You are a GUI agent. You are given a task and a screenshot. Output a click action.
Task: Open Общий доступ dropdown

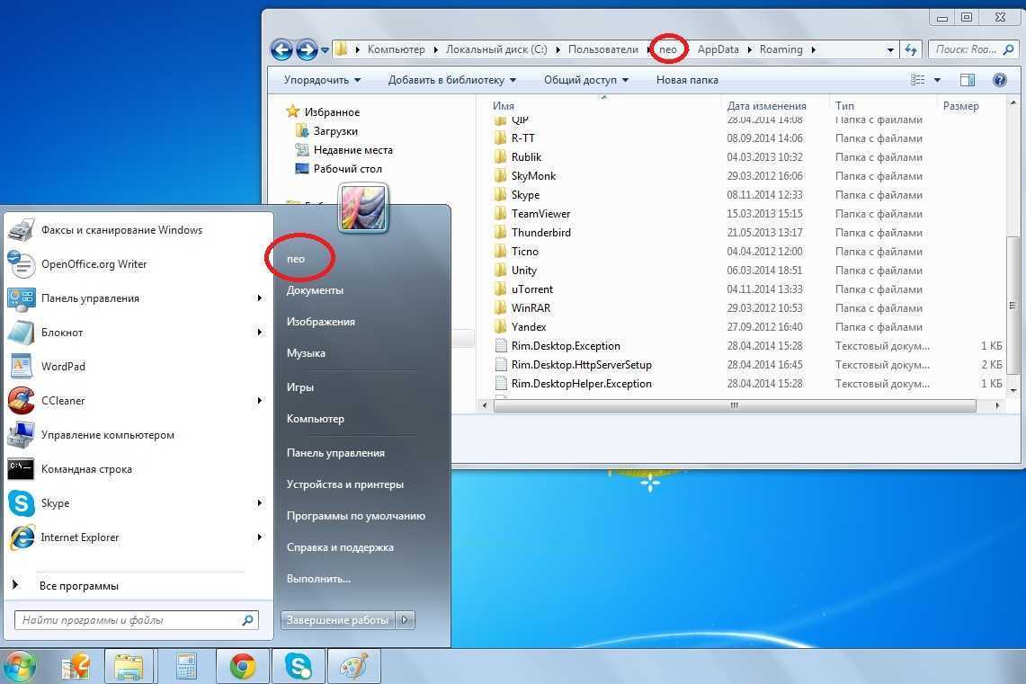(x=585, y=80)
